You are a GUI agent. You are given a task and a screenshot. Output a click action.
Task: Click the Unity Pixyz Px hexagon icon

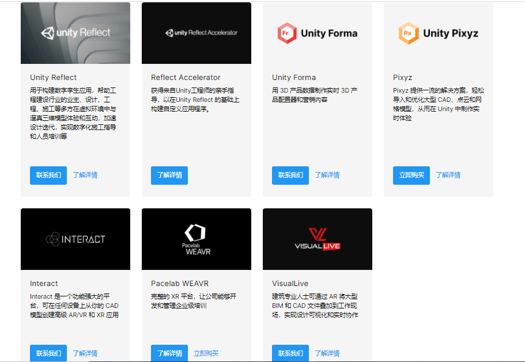409,33
